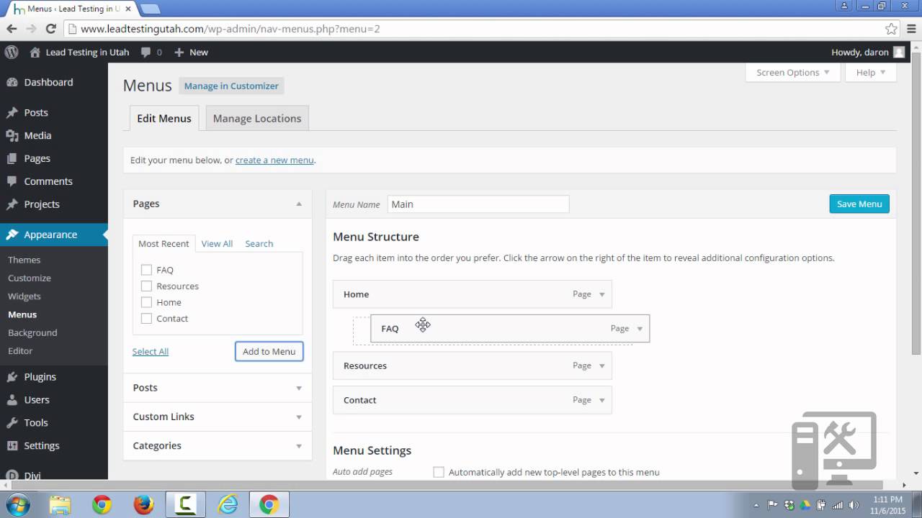Open the comments bubble in admin bar
This screenshot has width=922, height=518.
pyautogui.click(x=151, y=52)
